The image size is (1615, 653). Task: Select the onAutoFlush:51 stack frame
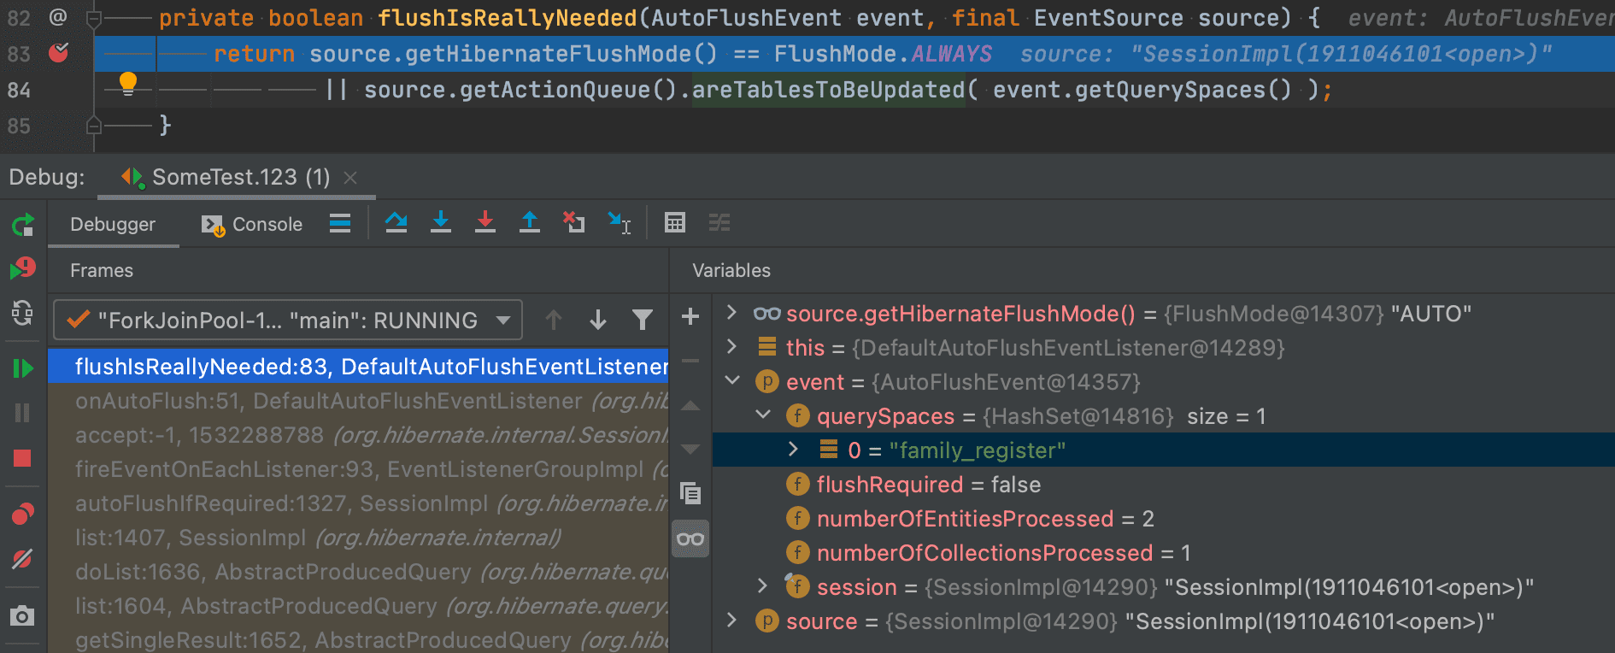358,401
